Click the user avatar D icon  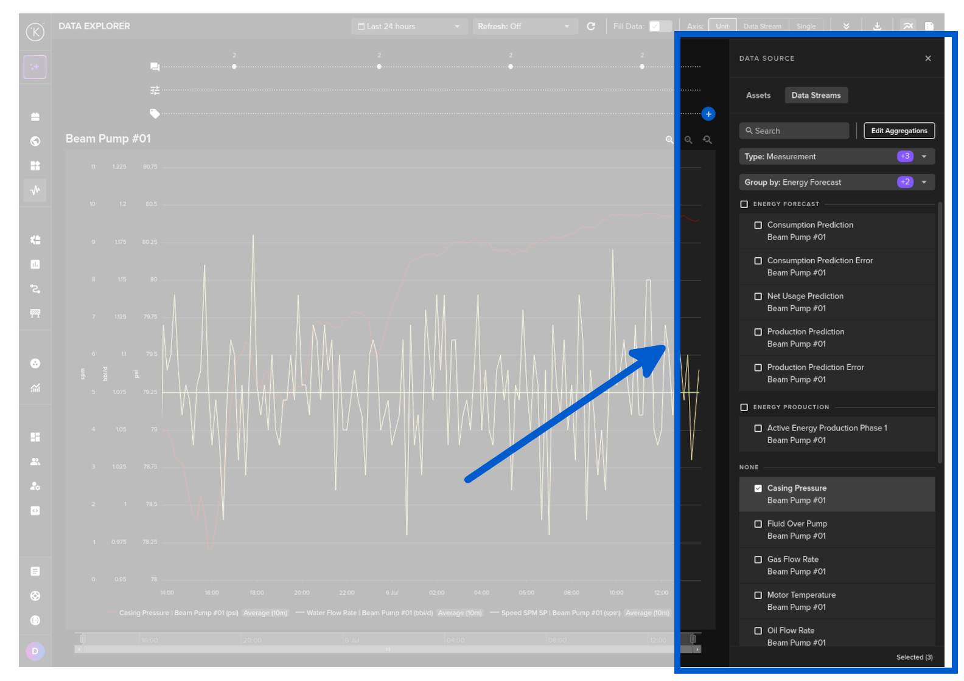pos(35,651)
